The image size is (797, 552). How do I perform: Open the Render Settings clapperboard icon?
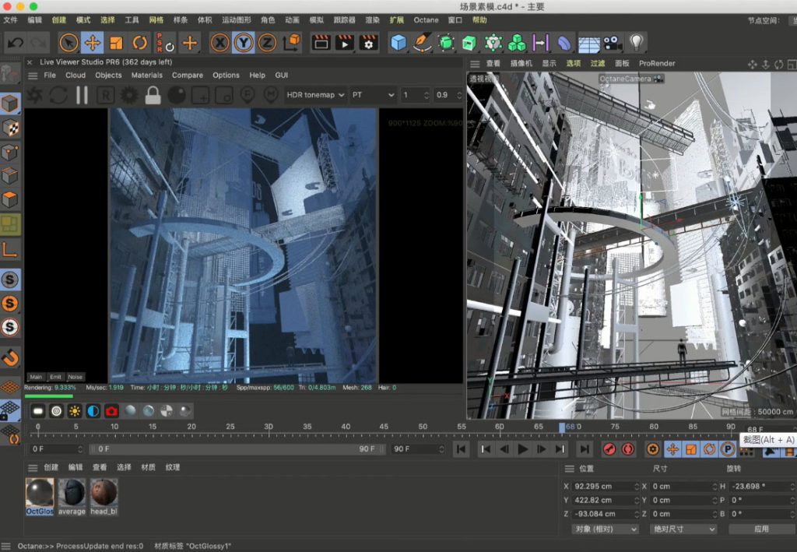(367, 43)
